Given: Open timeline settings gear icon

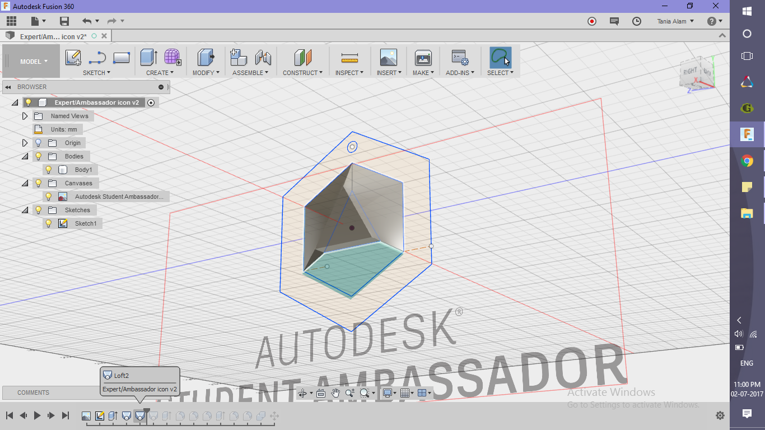Looking at the screenshot, I should tap(720, 415).
